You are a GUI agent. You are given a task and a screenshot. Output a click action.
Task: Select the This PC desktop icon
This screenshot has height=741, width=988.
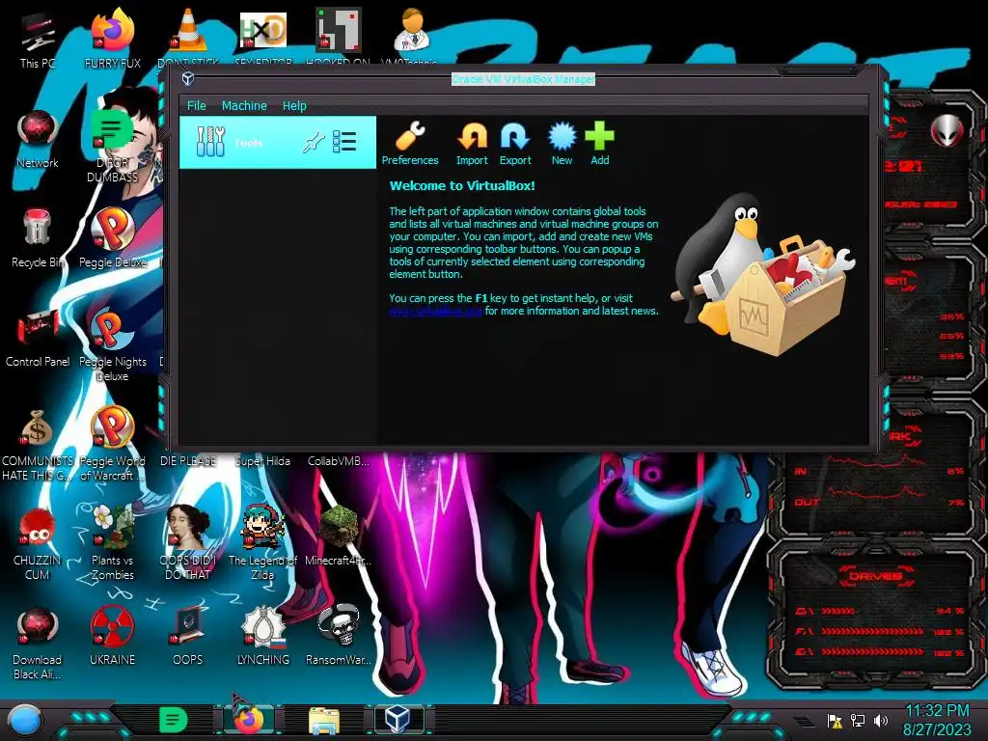click(x=38, y=33)
